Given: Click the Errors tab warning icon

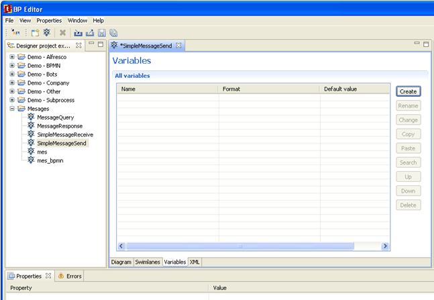Looking at the screenshot, I should tap(61, 276).
